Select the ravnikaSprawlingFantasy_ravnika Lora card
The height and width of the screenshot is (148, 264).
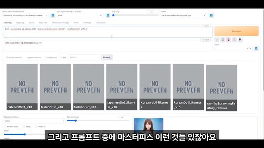[x=222, y=88]
